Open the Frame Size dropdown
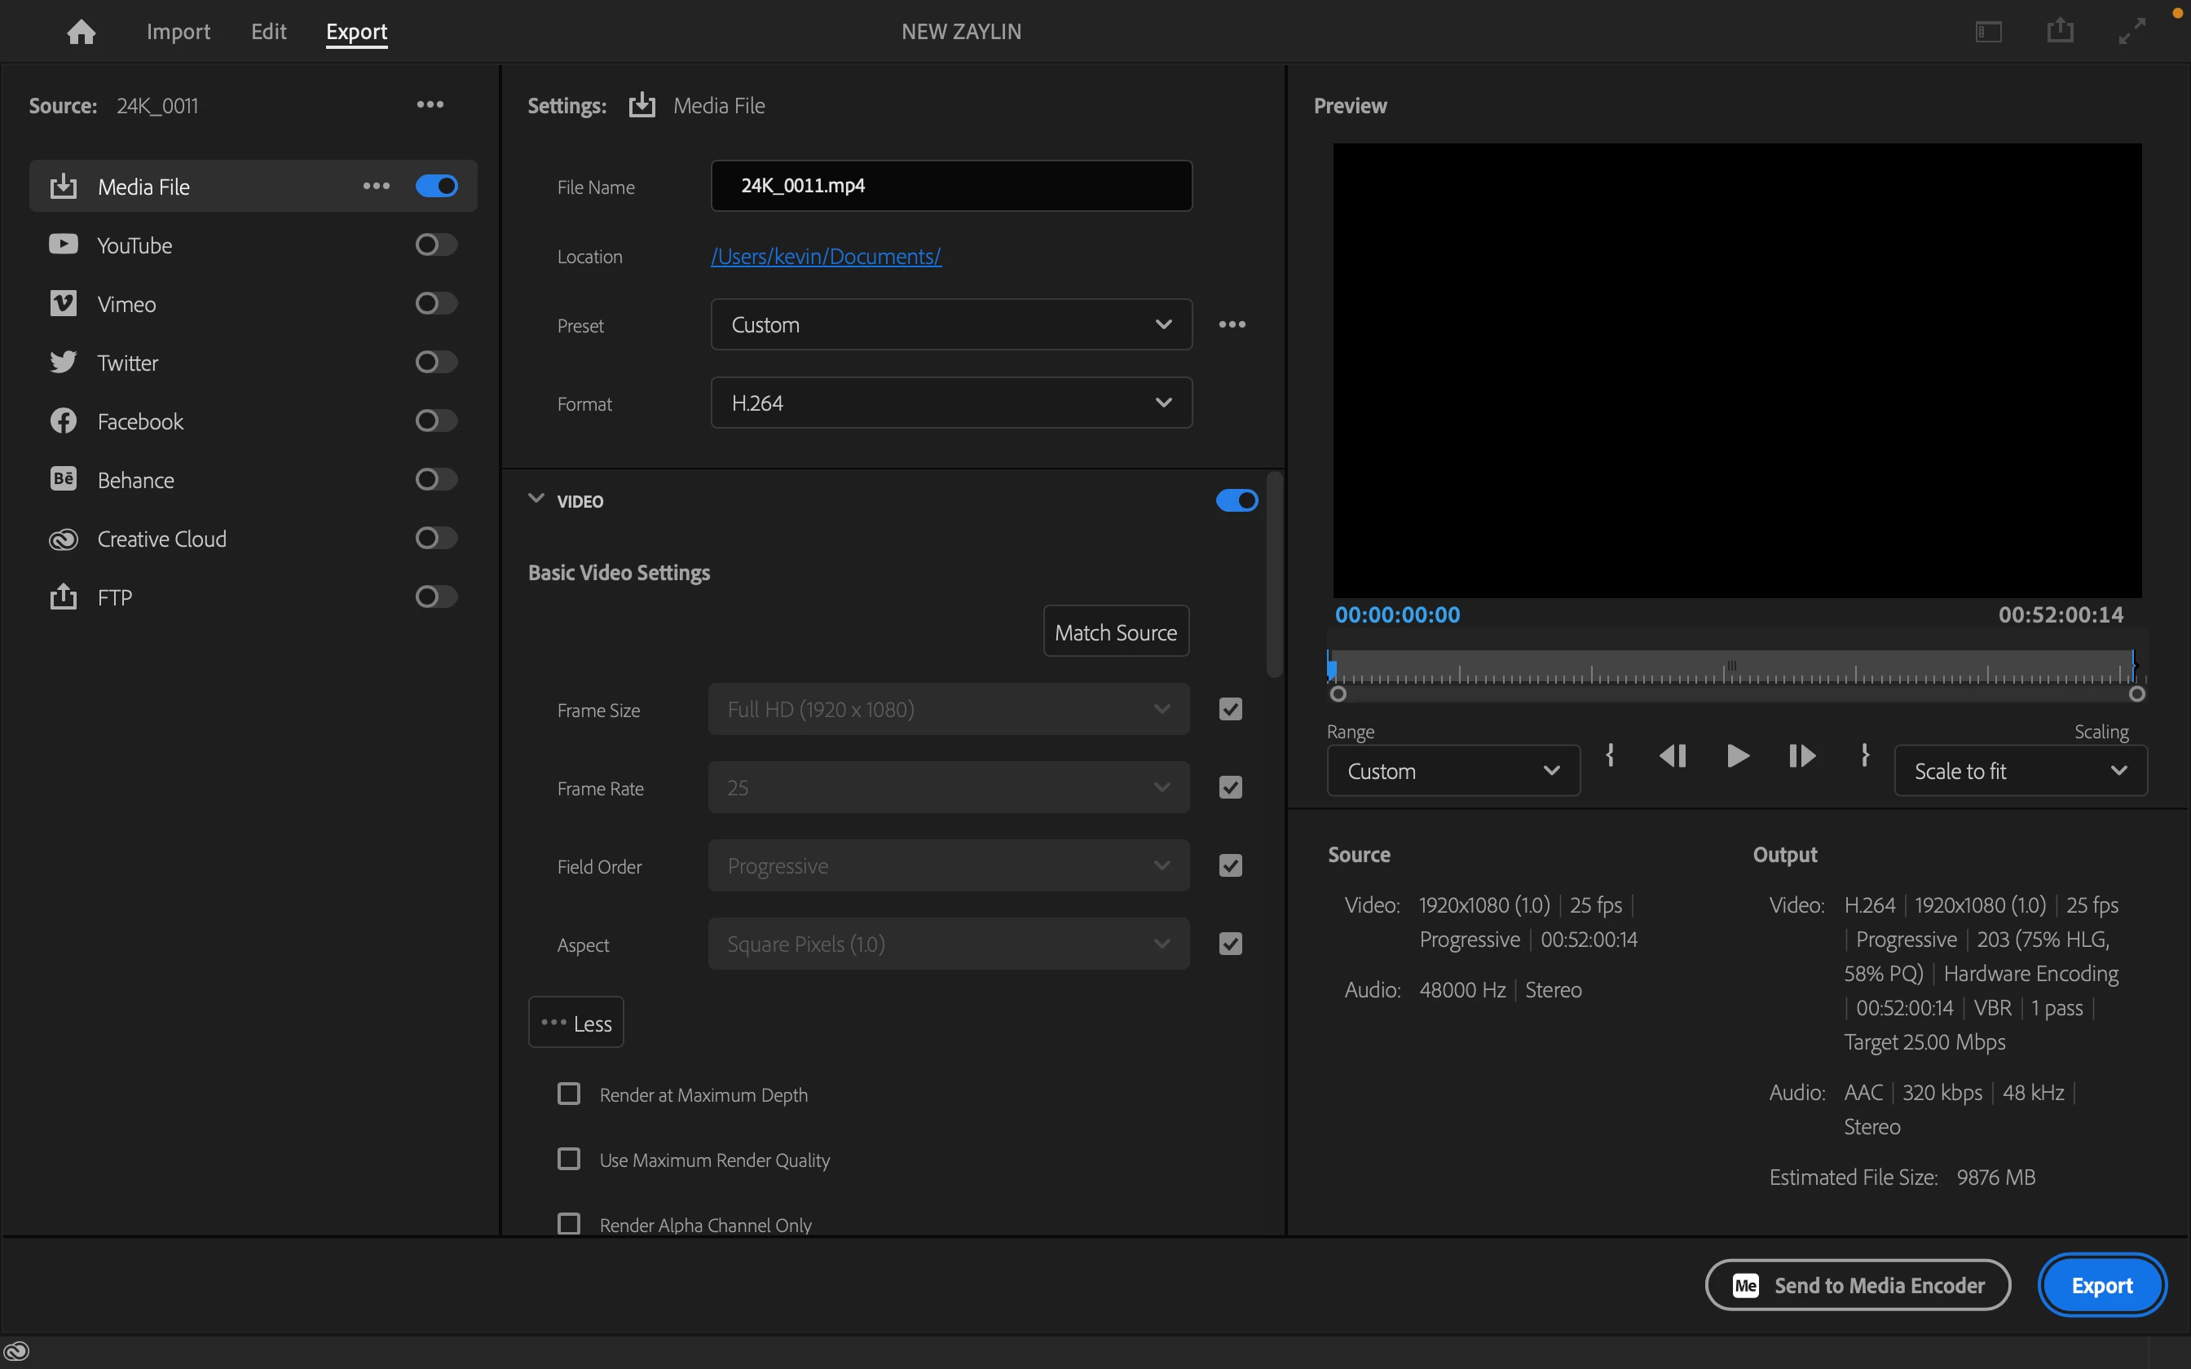 tap(949, 709)
